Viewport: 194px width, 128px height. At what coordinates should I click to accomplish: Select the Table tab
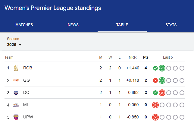(122, 25)
